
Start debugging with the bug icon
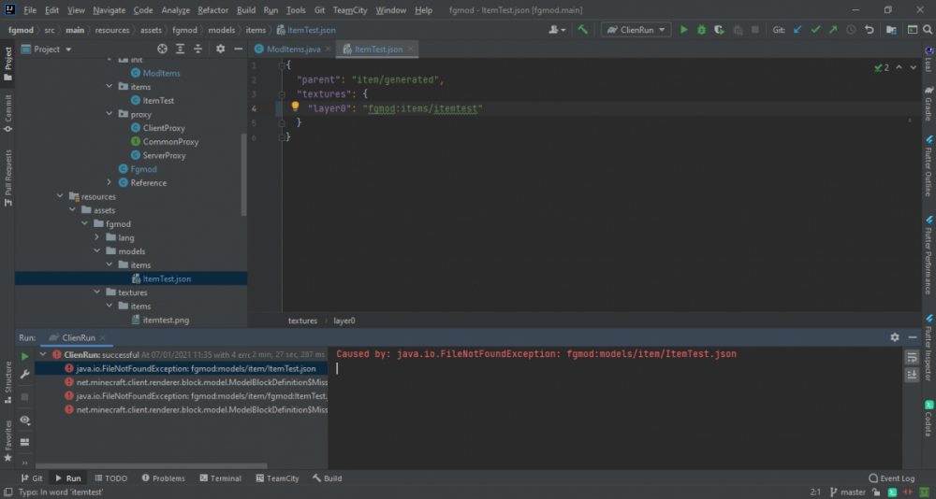point(701,29)
